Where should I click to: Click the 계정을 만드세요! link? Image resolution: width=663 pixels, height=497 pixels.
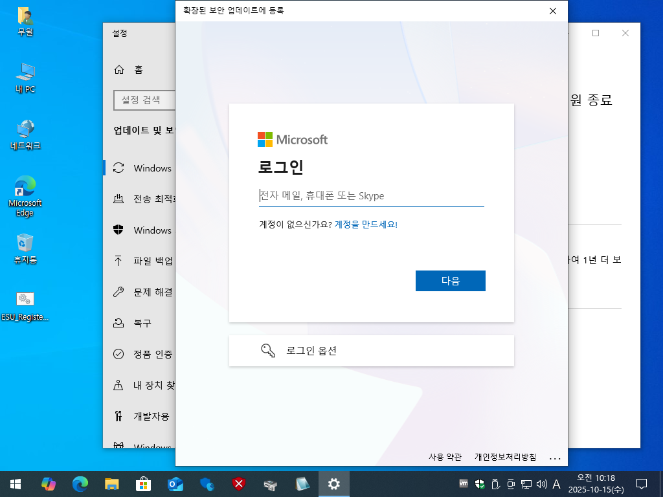click(x=366, y=225)
